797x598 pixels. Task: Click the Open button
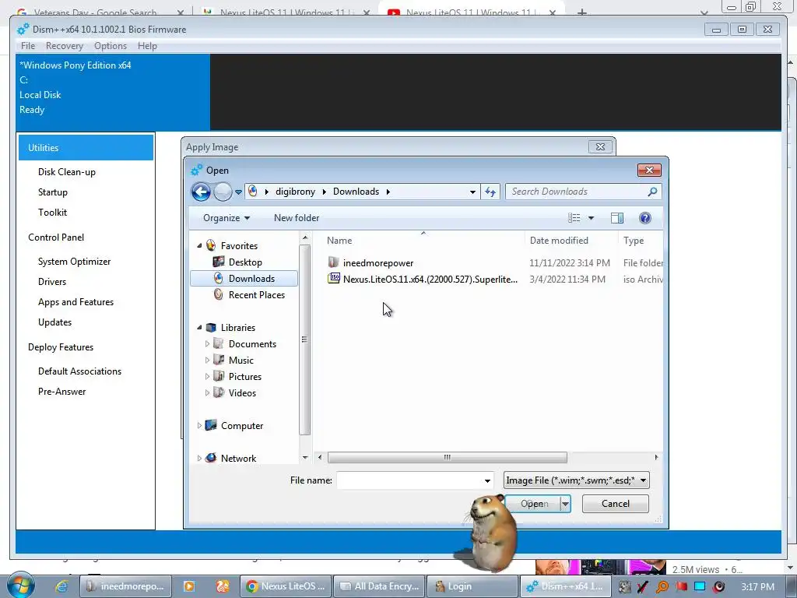tap(532, 504)
